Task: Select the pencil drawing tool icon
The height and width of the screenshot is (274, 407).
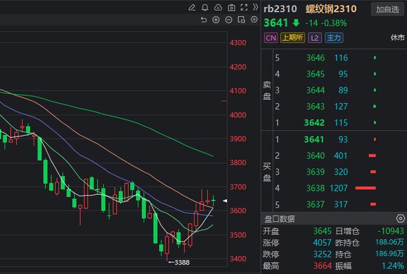Action: 193,8
